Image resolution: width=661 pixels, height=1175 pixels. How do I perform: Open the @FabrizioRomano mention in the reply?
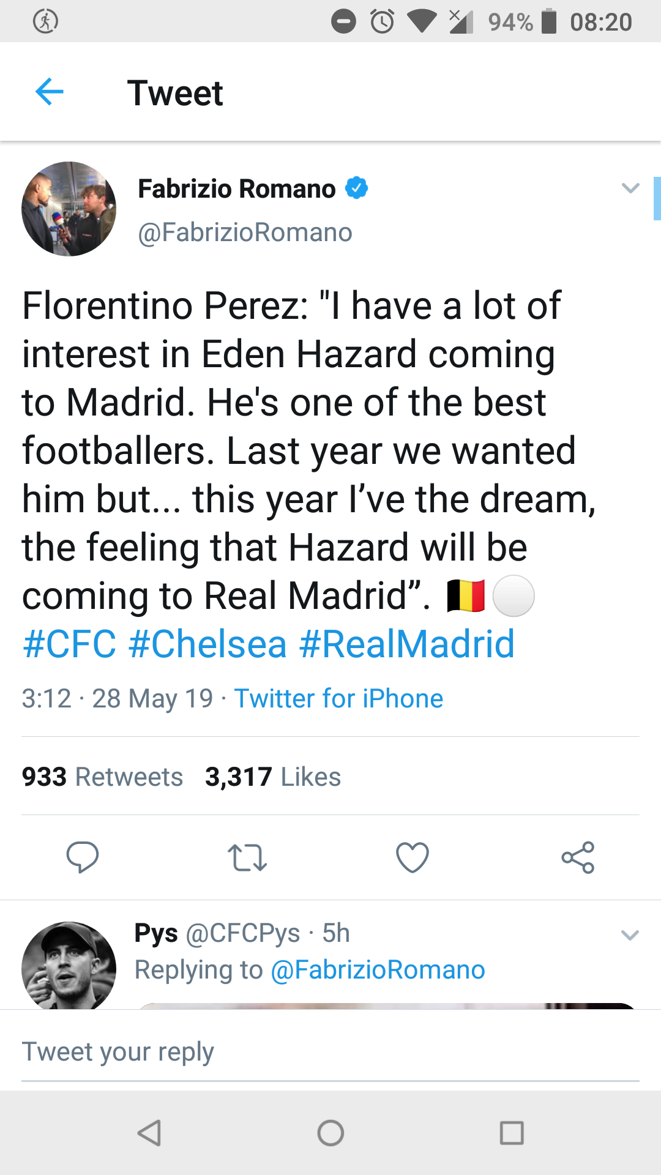click(x=378, y=970)
